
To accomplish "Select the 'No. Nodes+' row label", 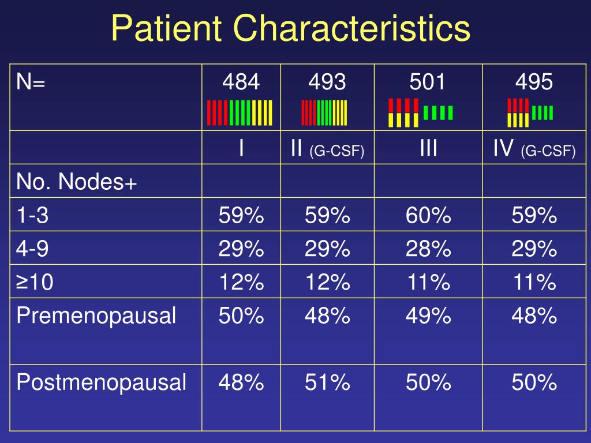I will coord(76,182).
